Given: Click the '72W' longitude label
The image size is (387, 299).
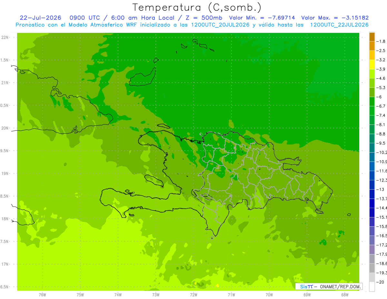Looking at the screenshot, I should click(x=193, y=295).
